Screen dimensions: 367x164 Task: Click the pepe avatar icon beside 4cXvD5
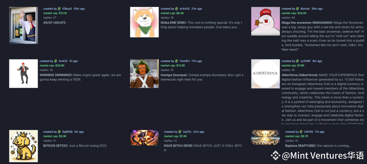pyautogui.click(x=176, y=9)
